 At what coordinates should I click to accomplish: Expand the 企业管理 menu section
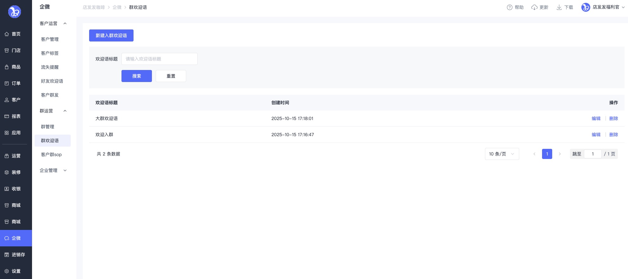tap(65, 170)
